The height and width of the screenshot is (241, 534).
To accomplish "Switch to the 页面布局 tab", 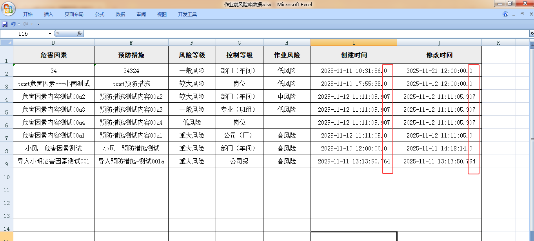I will (x=74, y=14).
